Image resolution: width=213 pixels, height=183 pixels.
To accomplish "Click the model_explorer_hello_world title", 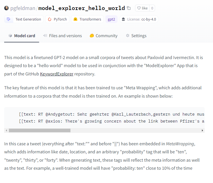I will point(82,8).
